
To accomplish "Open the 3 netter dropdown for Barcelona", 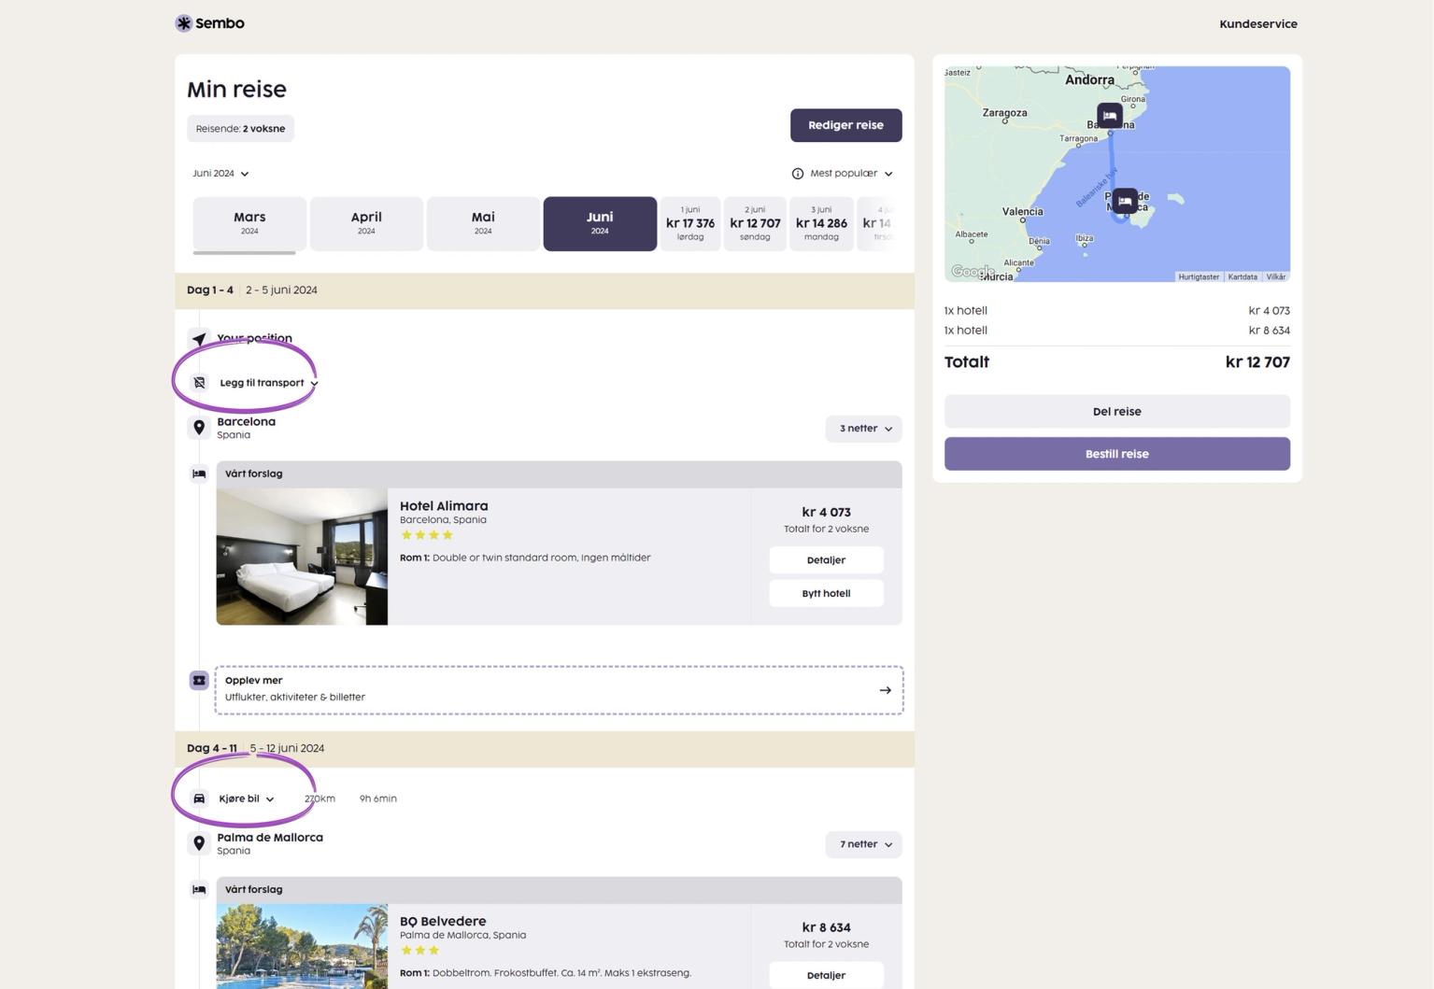I will coord(863,429).
